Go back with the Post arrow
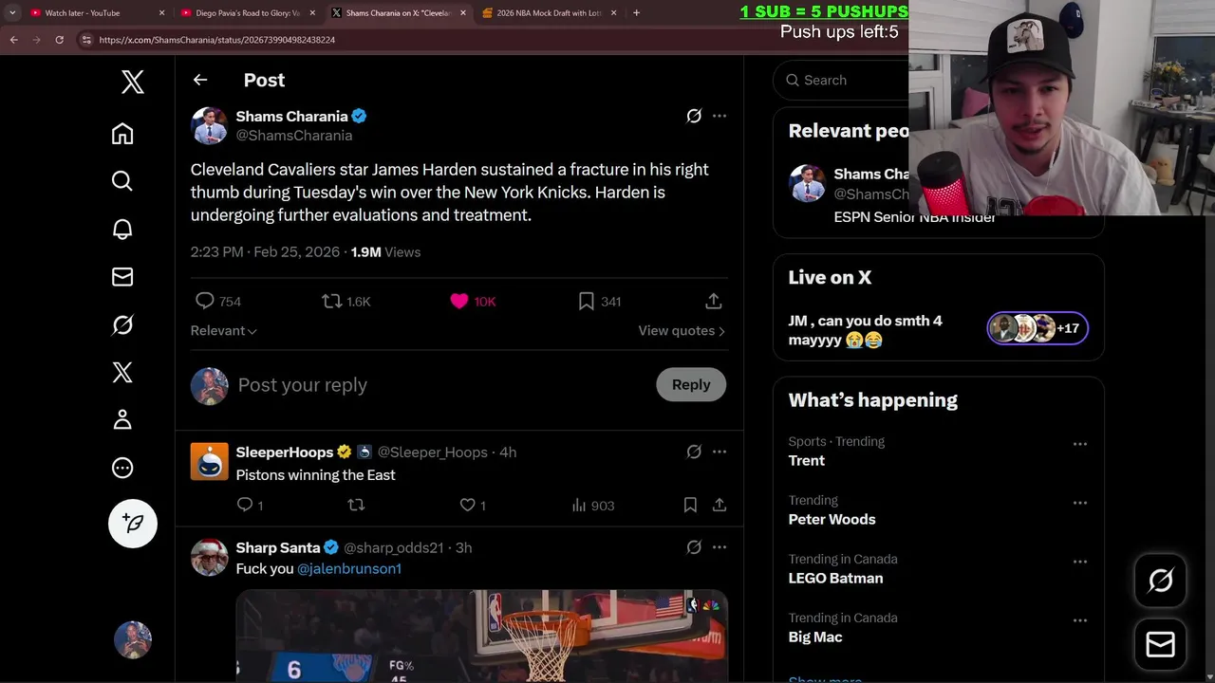 click(200, 80)
